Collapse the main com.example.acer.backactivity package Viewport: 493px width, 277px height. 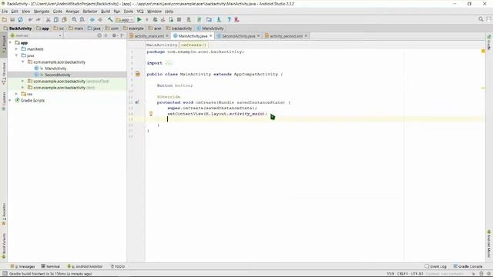point(23,62)
